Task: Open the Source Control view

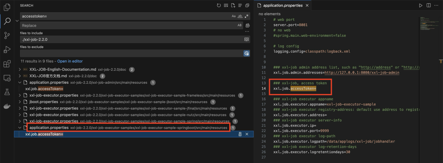Action: click(x=7, y=36)
